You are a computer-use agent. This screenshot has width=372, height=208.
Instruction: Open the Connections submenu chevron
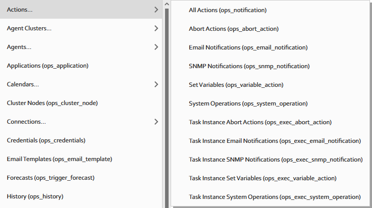point(156,122)
